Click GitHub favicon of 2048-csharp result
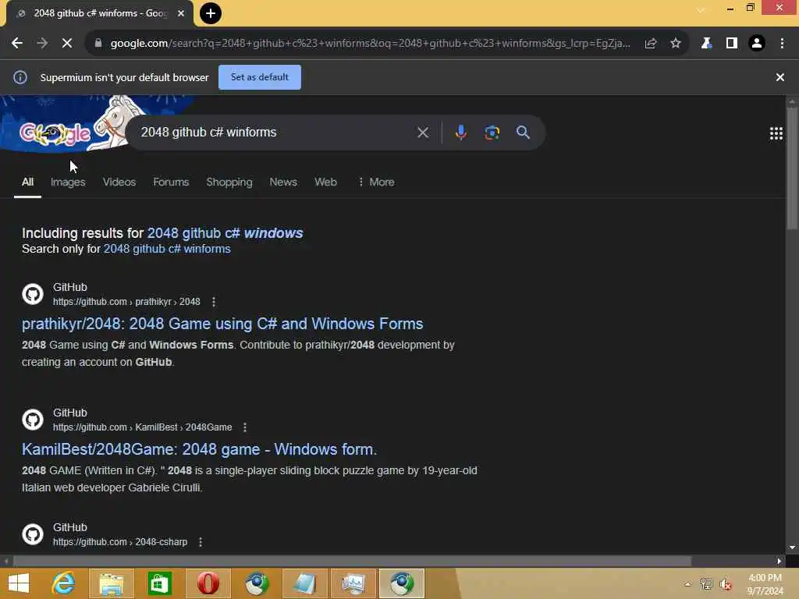Image resolution: width=799 pixels, height=599 pixels. [33, 534]
